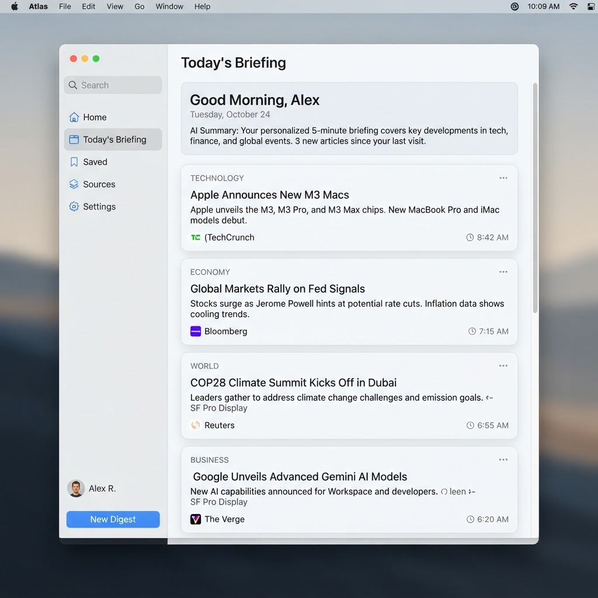Open the View menu
This screenshot has width=598, height=598.
pyautogui.click(x=115, y=6)
